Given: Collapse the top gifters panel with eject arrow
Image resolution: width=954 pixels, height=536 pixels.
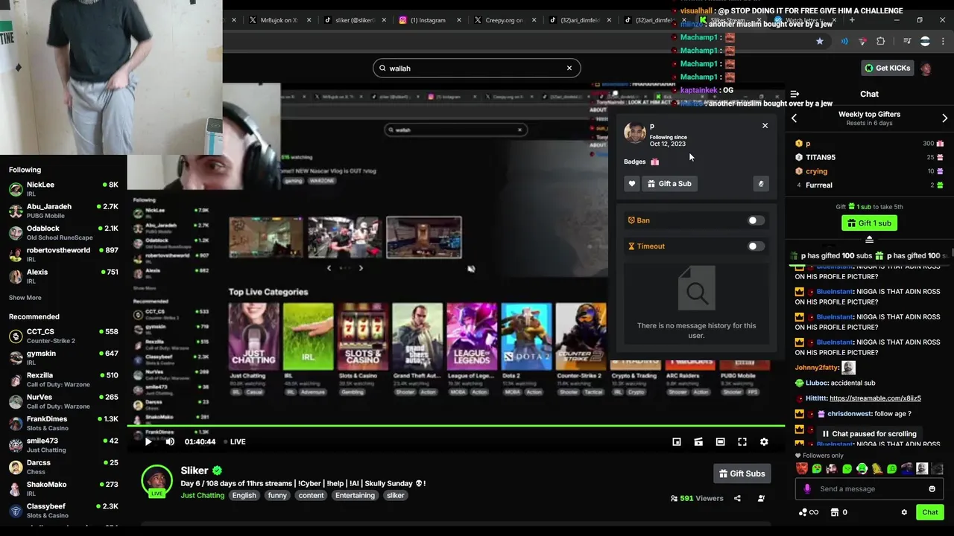Looking at the screenshot, I should pos(869,239).
